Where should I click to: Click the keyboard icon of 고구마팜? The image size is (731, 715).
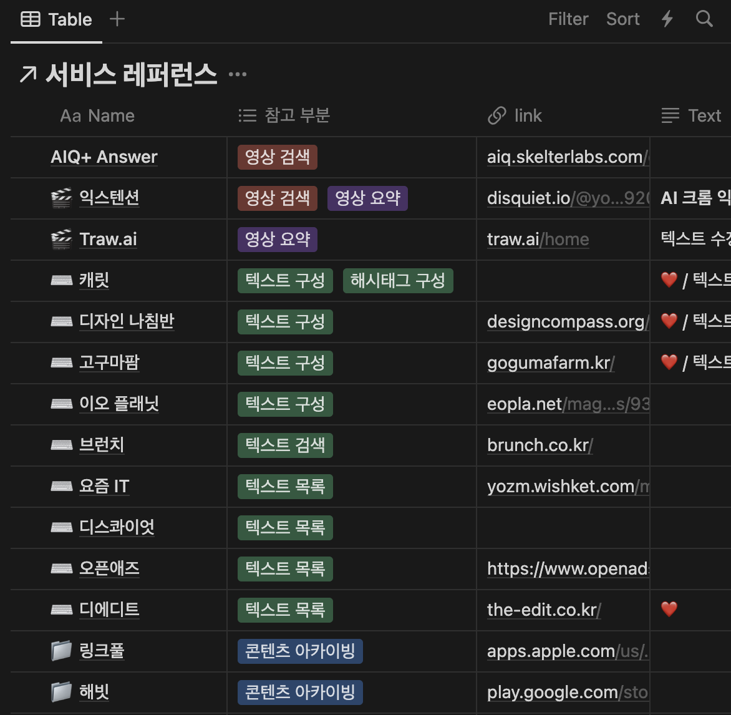click(x=62, y=362)
